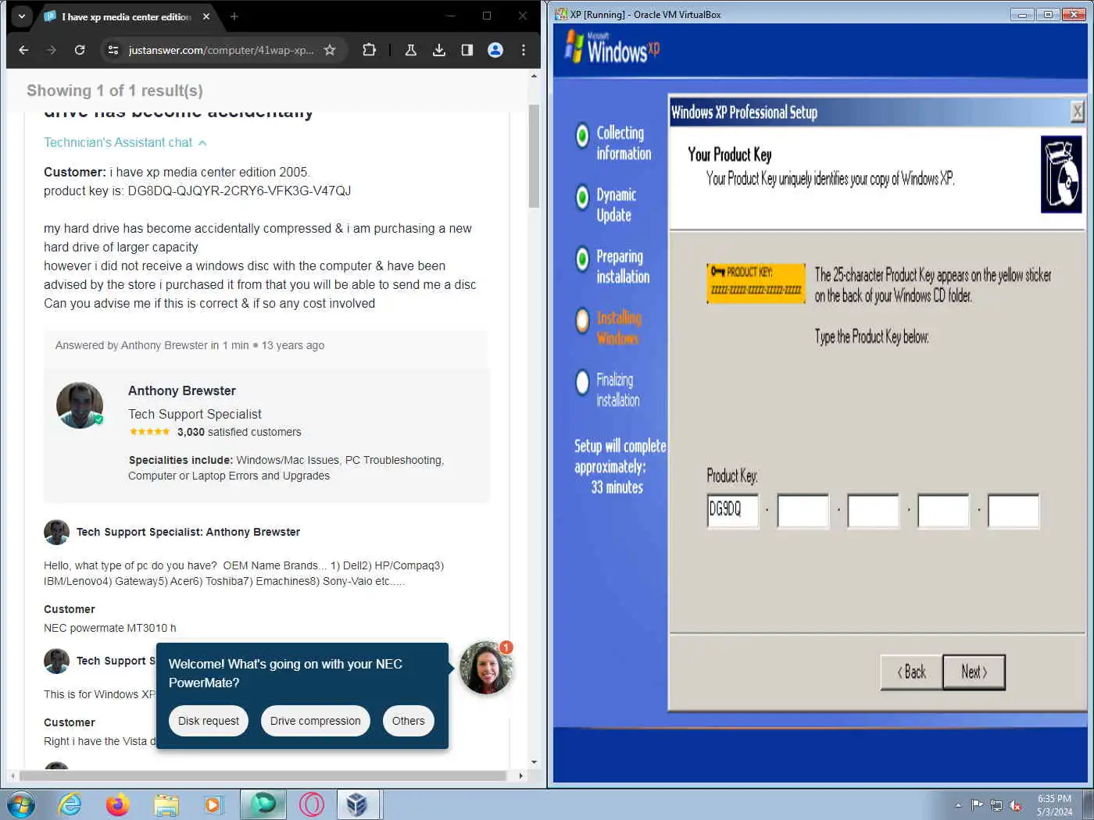Select the 'I have xp media center edition' tab
This screenshot has height=820, width=1094.
pos(127,16)
